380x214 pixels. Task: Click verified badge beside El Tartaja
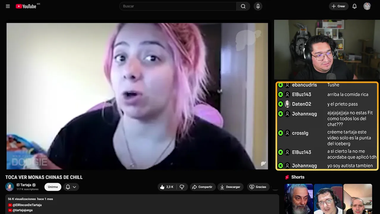coord(34,185)
